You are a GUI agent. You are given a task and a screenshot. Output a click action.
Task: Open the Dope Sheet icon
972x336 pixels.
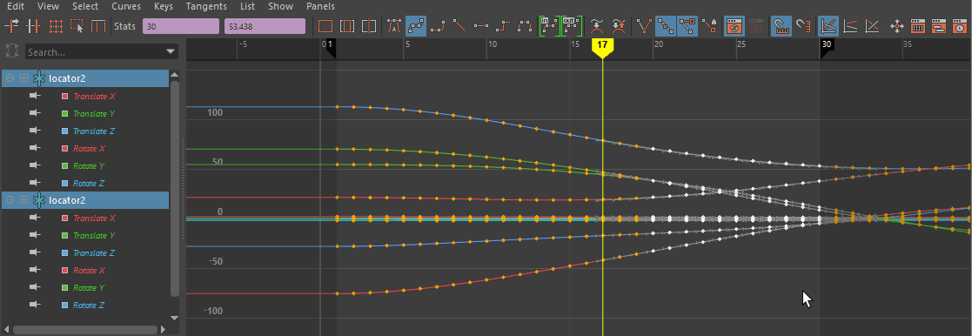918,26
